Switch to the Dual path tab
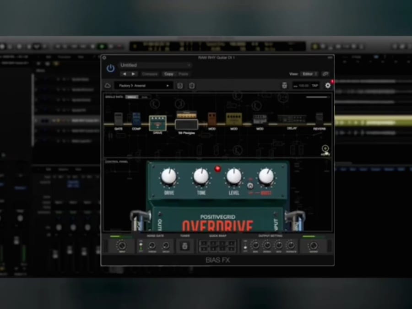This screenshot has width=412, height=309. pyautogui.click(x=145, y=97)
